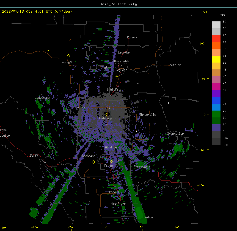Select the light blue 30-33 dBZ swatch

(x=216, y=107)
